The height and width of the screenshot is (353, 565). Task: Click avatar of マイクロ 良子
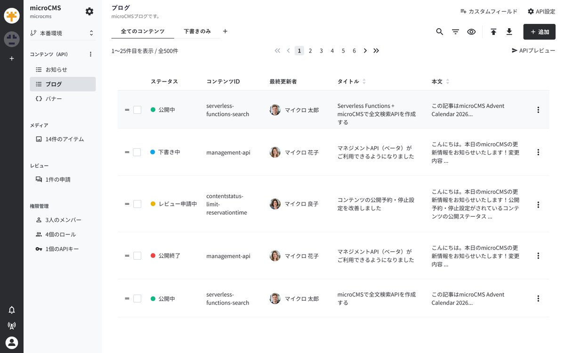[x=275, y=204]
